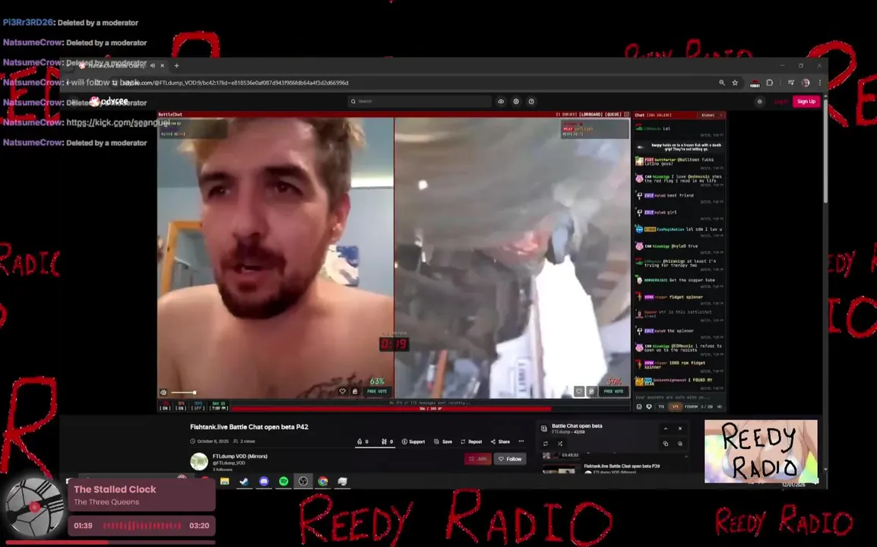The width and height of the screenshot is (877, 547).
Task: Click the Odysee logo in the header
Action: [x=109, y=101]
